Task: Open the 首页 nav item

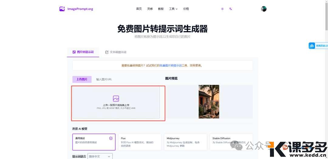Action: 139,9
